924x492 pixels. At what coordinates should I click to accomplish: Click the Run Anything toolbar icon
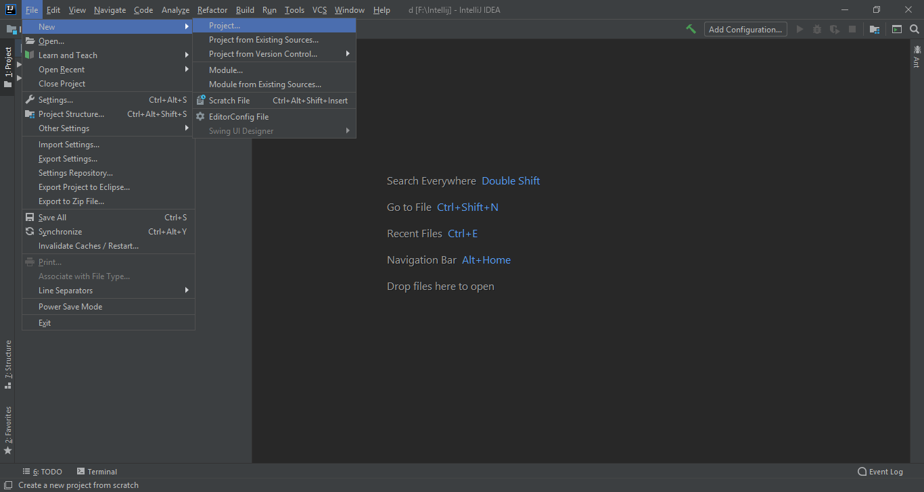click(897, 29)
